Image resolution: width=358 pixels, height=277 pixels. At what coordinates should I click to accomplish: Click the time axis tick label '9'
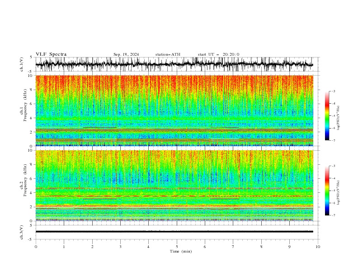point(289,247)
